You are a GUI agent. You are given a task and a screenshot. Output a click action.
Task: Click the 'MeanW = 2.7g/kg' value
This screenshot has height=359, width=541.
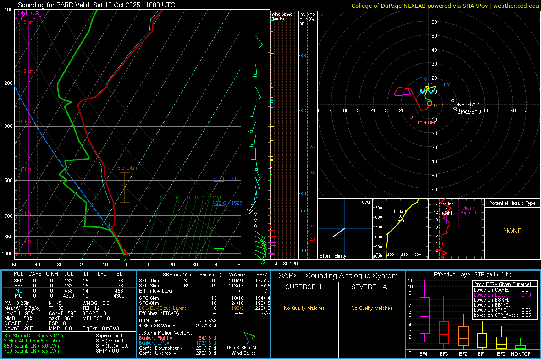(x=22, y=308)
